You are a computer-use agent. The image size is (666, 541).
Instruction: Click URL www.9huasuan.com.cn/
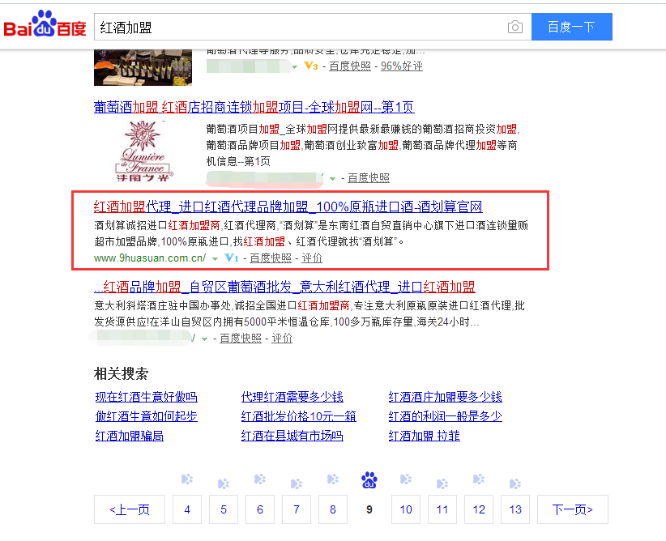click(x=150, y=258)
